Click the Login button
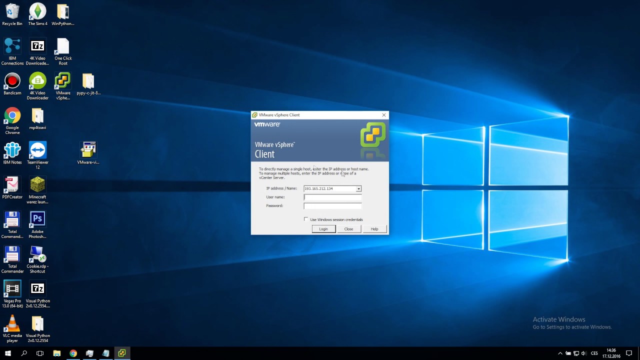The width and height of the screenshot is (640, 360). [x=323, y=229]
